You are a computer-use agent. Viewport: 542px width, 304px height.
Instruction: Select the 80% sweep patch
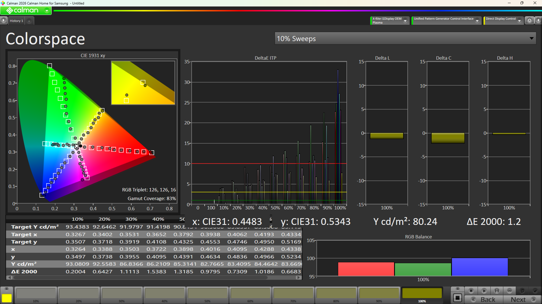pos(336,295)
